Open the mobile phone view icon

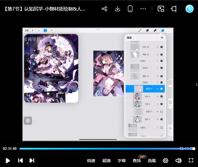point(130,9)
